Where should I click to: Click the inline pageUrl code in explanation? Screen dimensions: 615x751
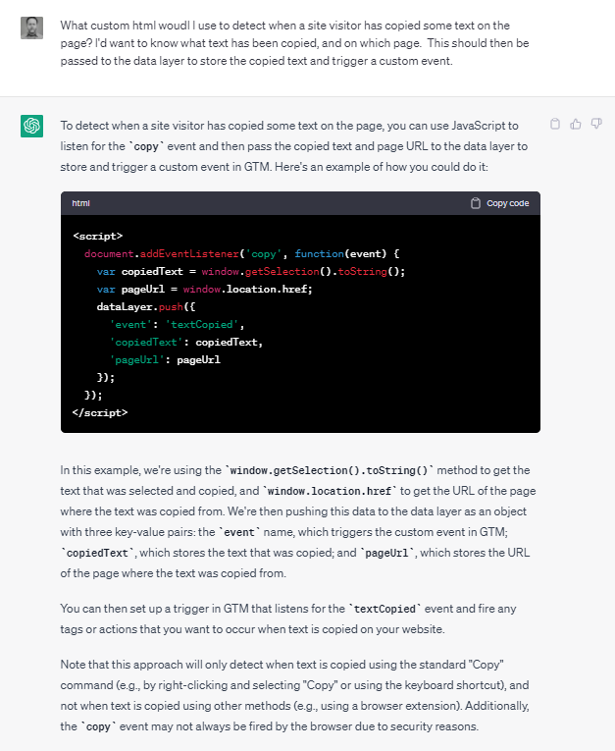point(396,553)
